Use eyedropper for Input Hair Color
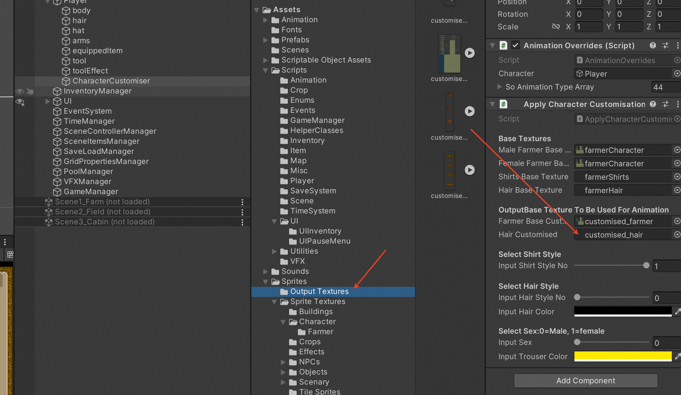681x395 pixels. pos(677,311)
